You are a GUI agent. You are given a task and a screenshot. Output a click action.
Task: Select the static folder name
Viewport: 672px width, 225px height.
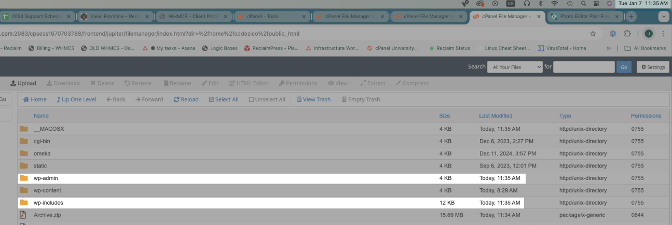coord(40,166)
